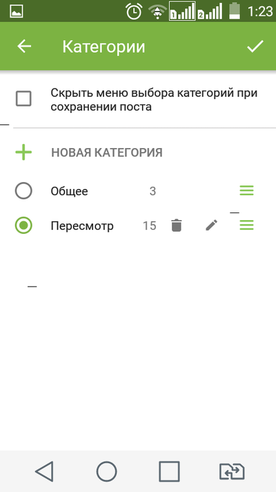Tap the green plus icon
276x492 pixels.
coord(23,152)
